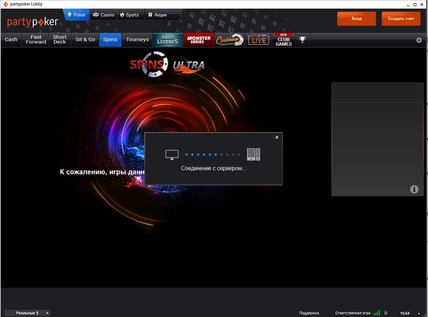428x317 pixels.
Task: Open the Fast Forward tab
Action: pos(35,40)
